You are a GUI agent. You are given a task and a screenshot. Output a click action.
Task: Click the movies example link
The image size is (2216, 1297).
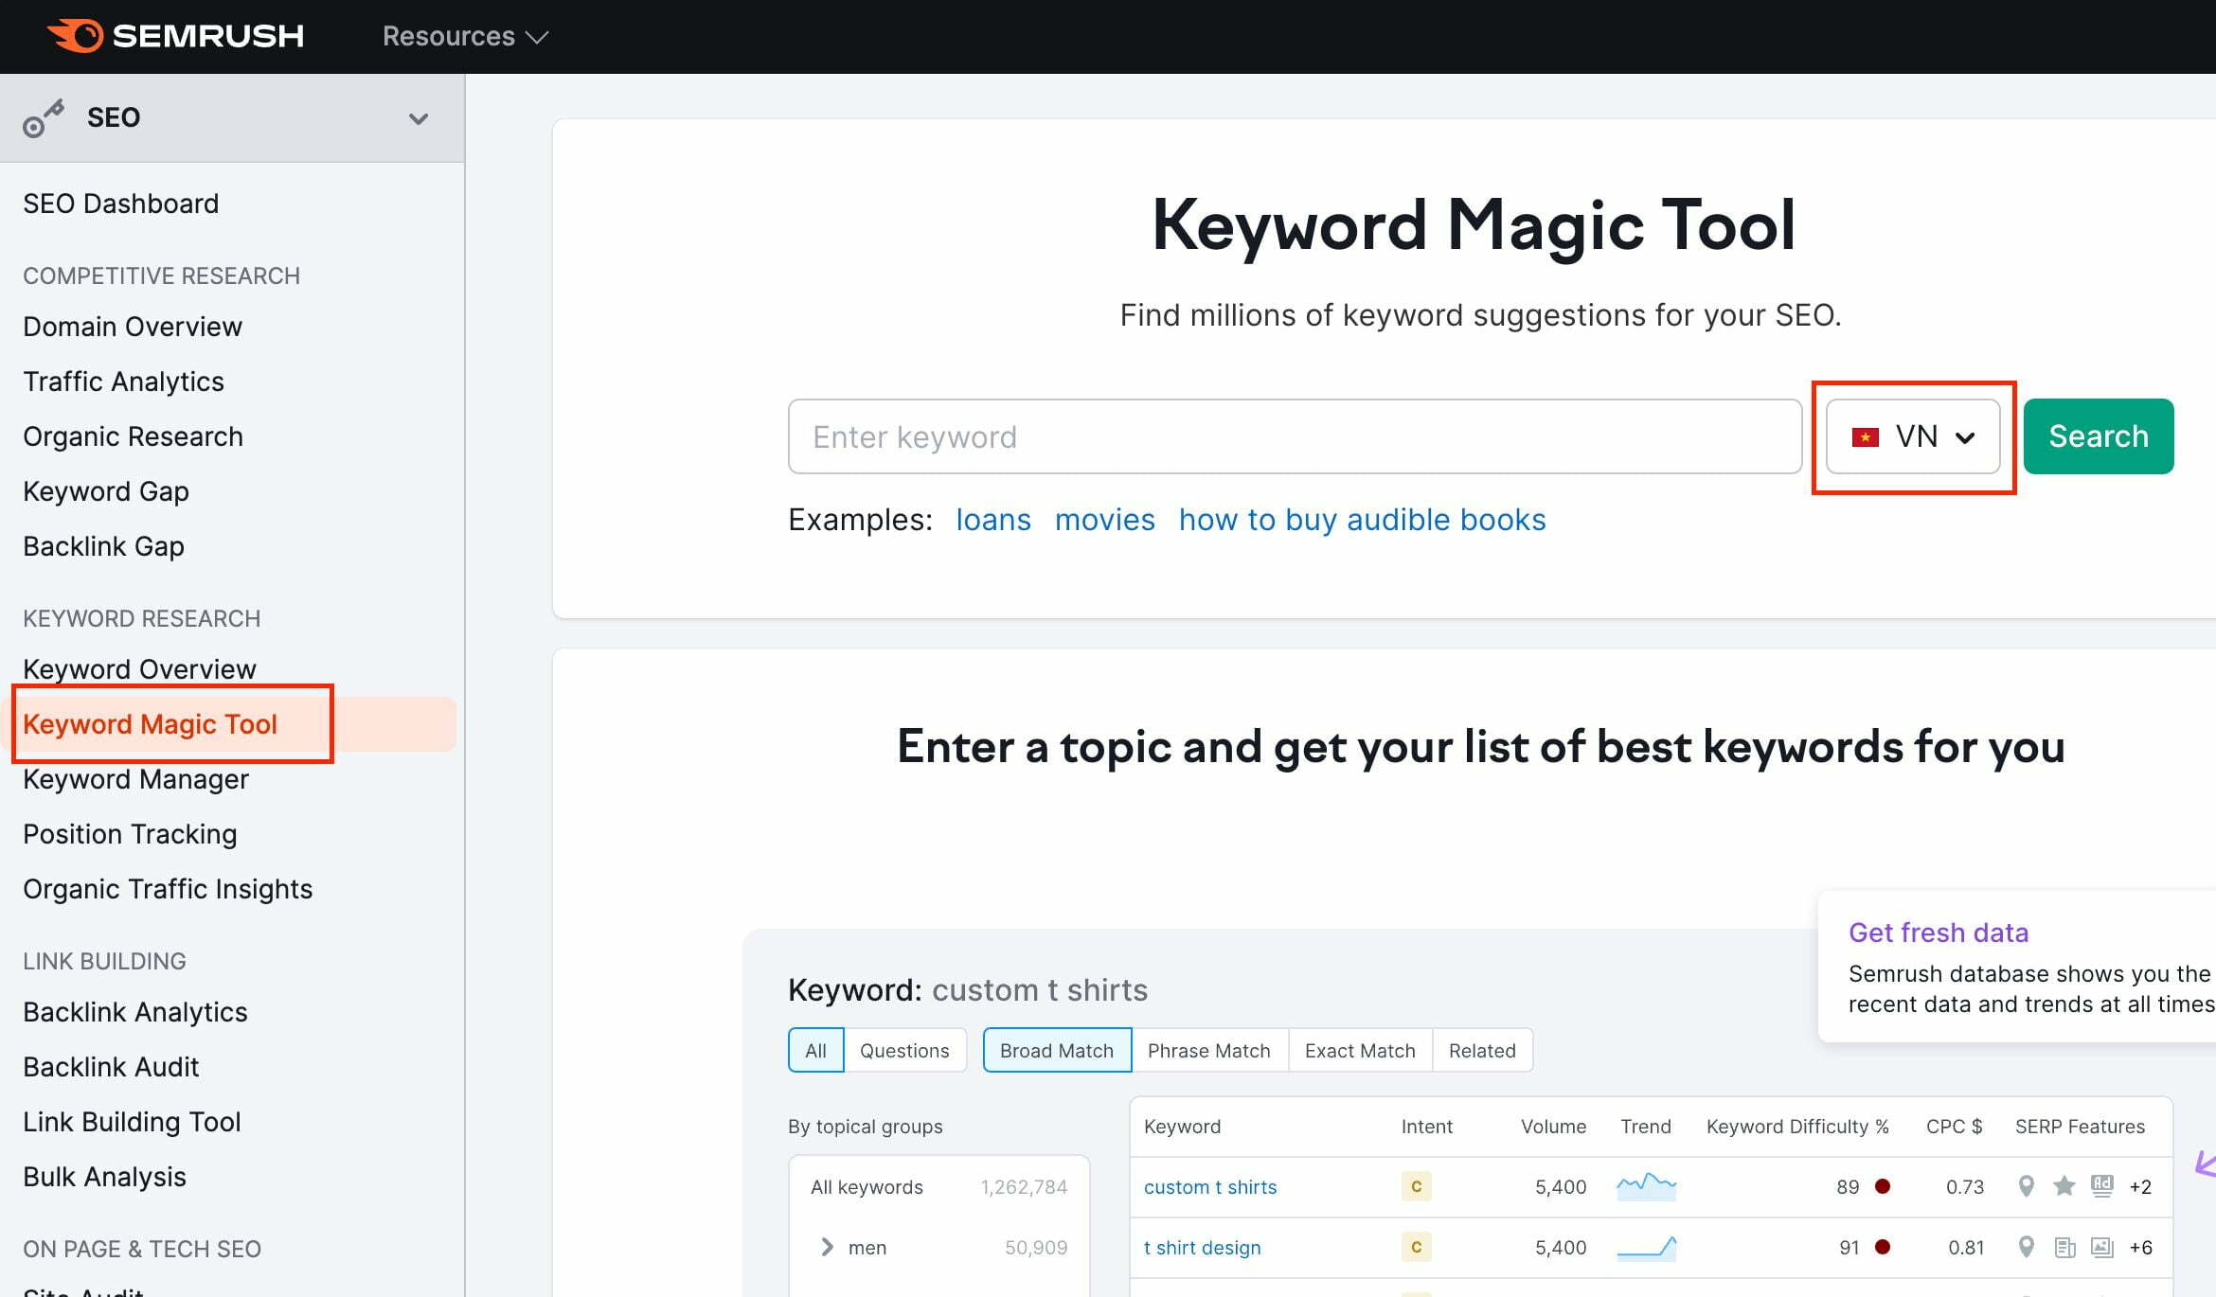pyautogui.click(x=1105, y=520)
